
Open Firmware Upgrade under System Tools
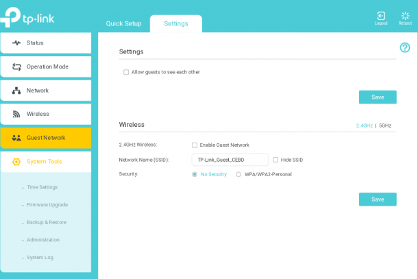click(47, 205)
